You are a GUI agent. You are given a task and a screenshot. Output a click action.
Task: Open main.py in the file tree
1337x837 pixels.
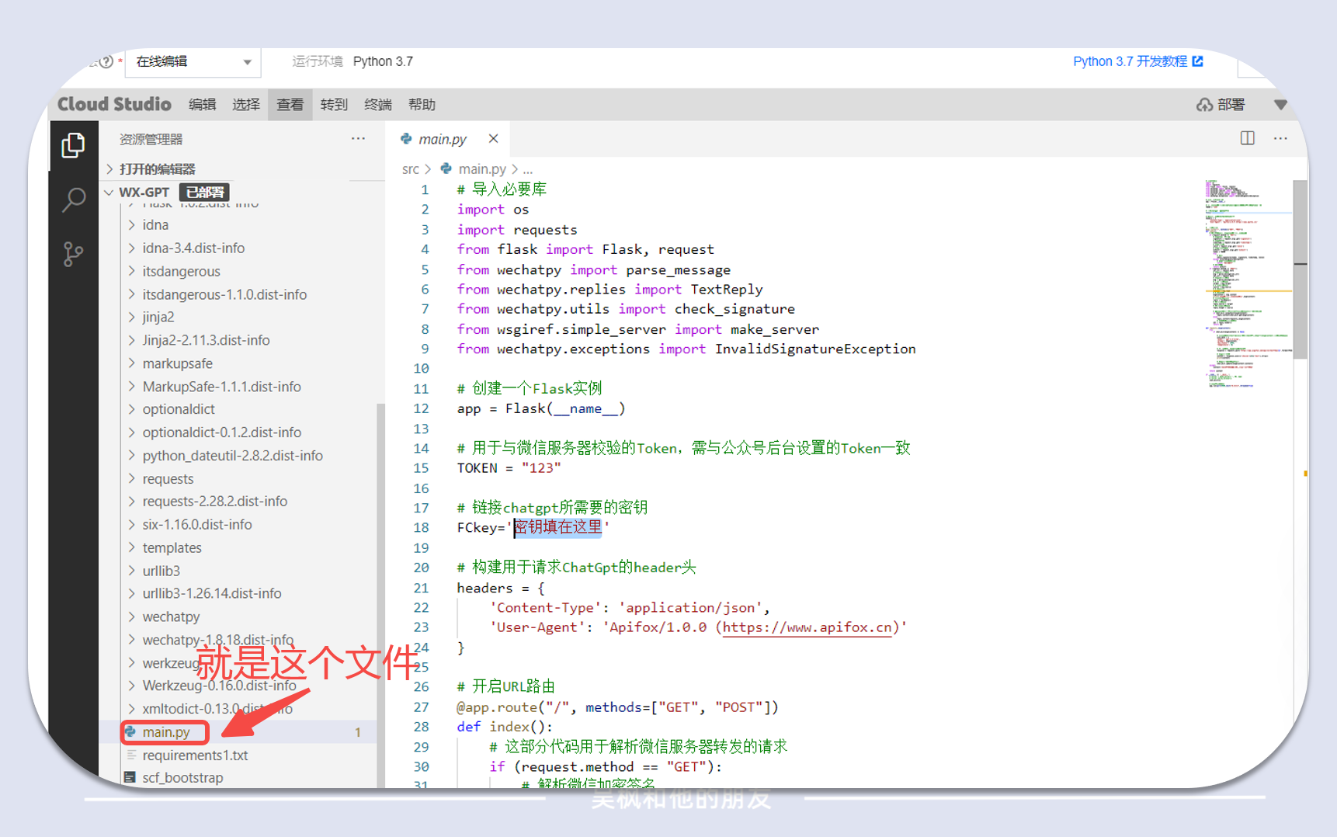pos(165,732)
